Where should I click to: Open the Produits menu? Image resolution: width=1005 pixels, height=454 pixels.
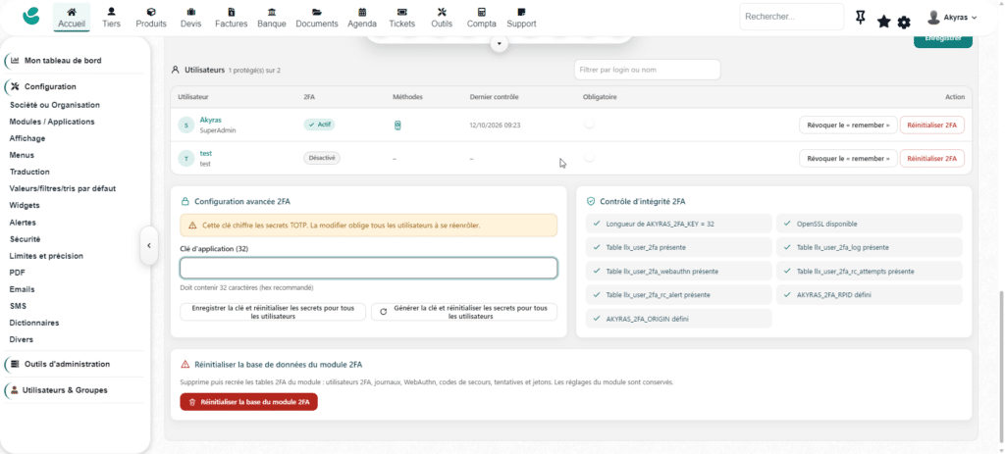151,18
